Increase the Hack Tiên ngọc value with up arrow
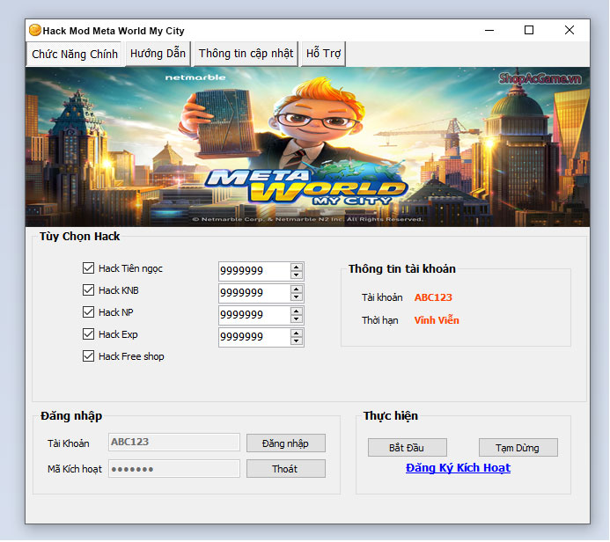This screenshot has width=610, height=542. 297,267
